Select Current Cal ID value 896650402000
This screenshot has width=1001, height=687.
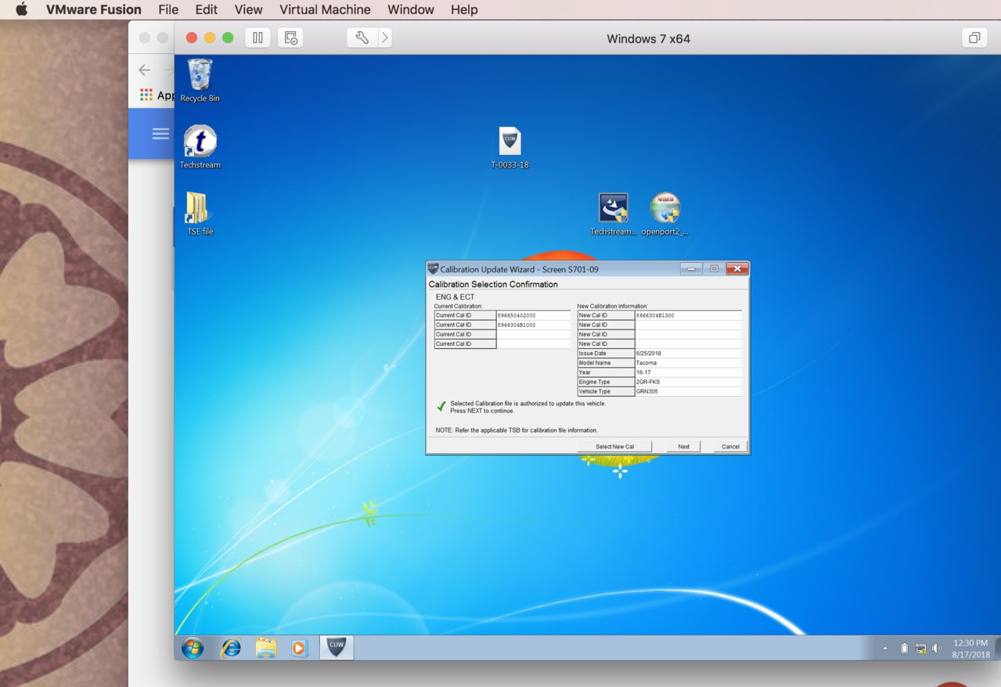534,315
